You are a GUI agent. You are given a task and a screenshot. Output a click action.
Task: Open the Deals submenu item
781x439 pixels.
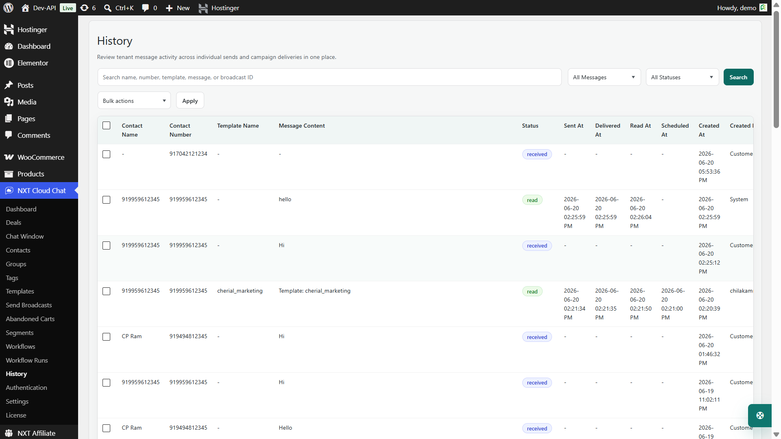13,223
